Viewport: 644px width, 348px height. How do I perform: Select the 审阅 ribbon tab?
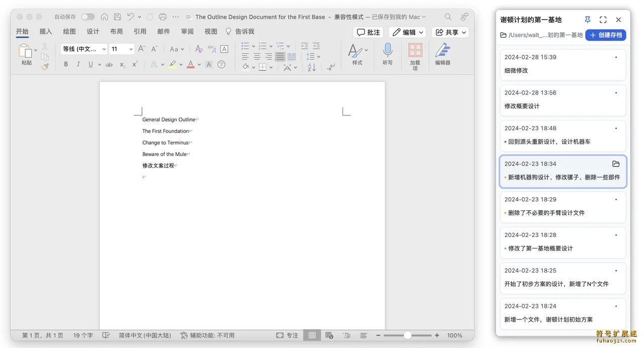tap(187, 31)
